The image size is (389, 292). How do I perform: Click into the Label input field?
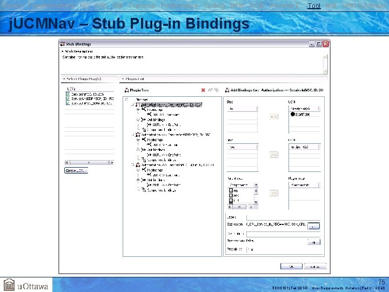283,217
